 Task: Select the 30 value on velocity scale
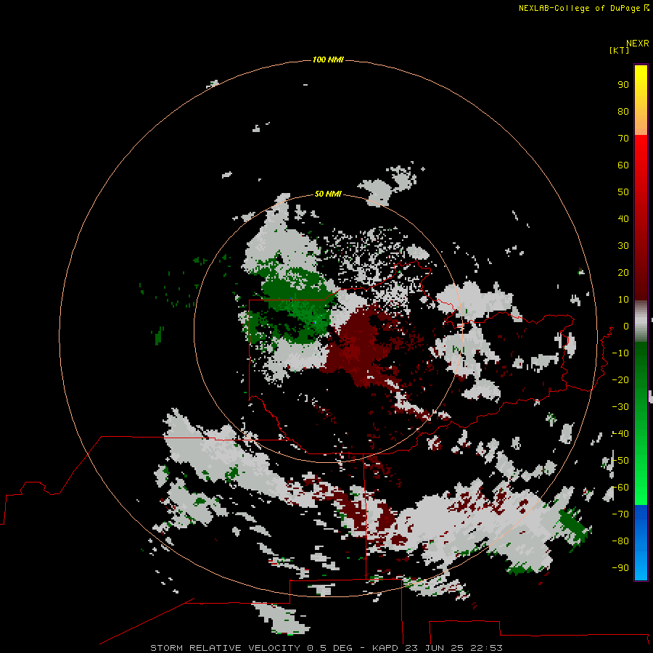tap(623, 246)
